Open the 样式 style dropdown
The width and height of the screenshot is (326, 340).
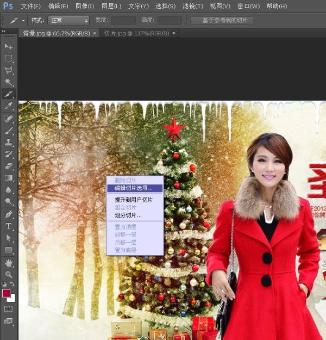tap(68, 21)
